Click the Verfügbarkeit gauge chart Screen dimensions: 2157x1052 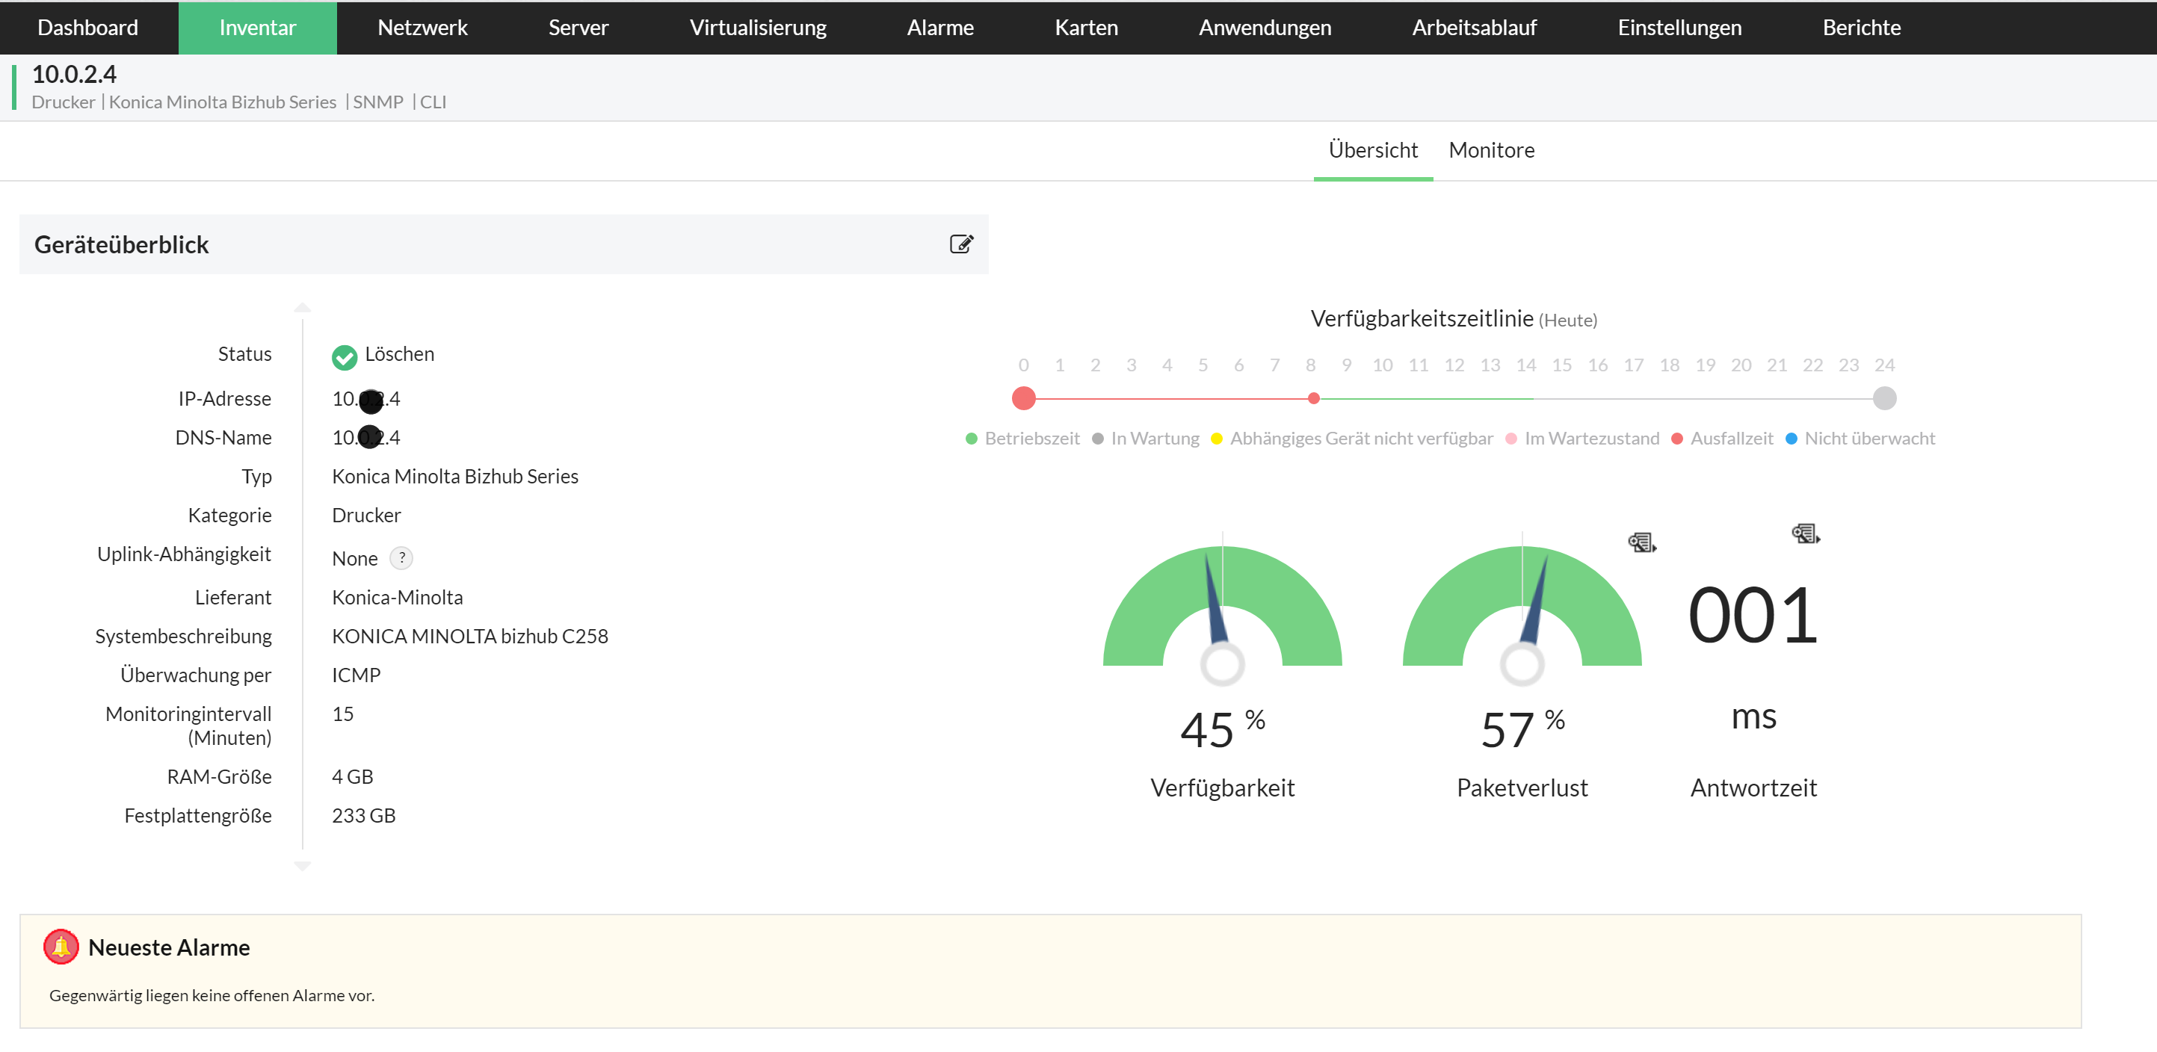1222,608
